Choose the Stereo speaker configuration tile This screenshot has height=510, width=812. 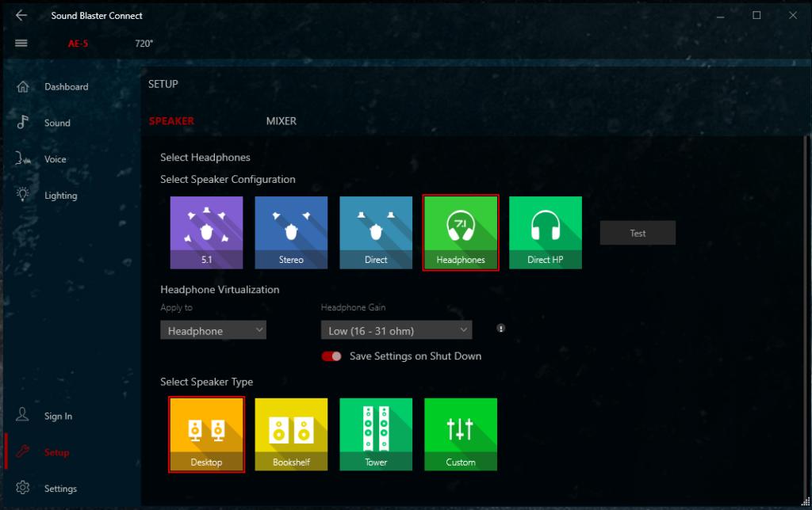pos(291,232)
